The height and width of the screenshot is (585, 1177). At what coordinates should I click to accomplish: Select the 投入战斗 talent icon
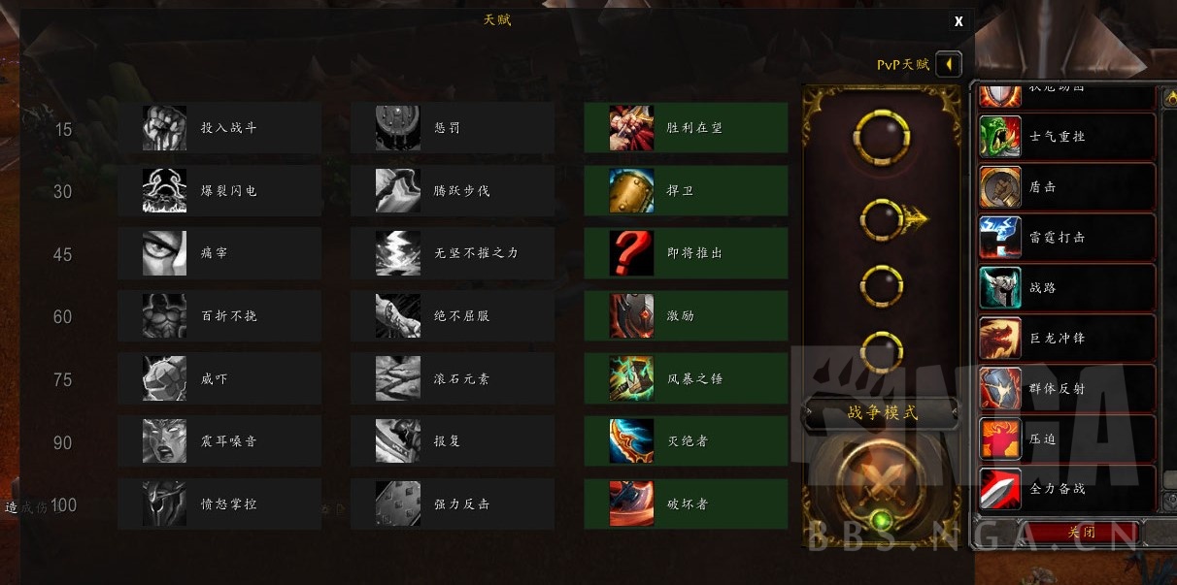164,128
